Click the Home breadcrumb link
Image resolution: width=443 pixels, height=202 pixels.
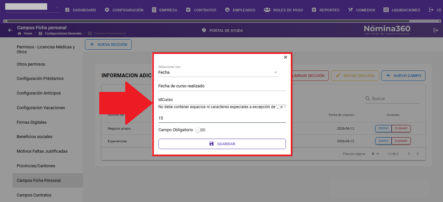click(x=25, y=33)
